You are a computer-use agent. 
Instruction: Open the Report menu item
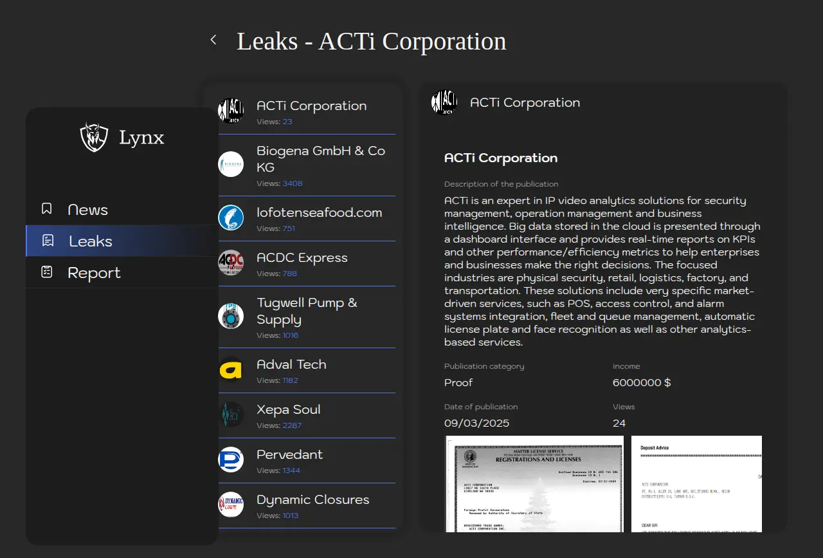pyautogui.click(x=94, y=272)
